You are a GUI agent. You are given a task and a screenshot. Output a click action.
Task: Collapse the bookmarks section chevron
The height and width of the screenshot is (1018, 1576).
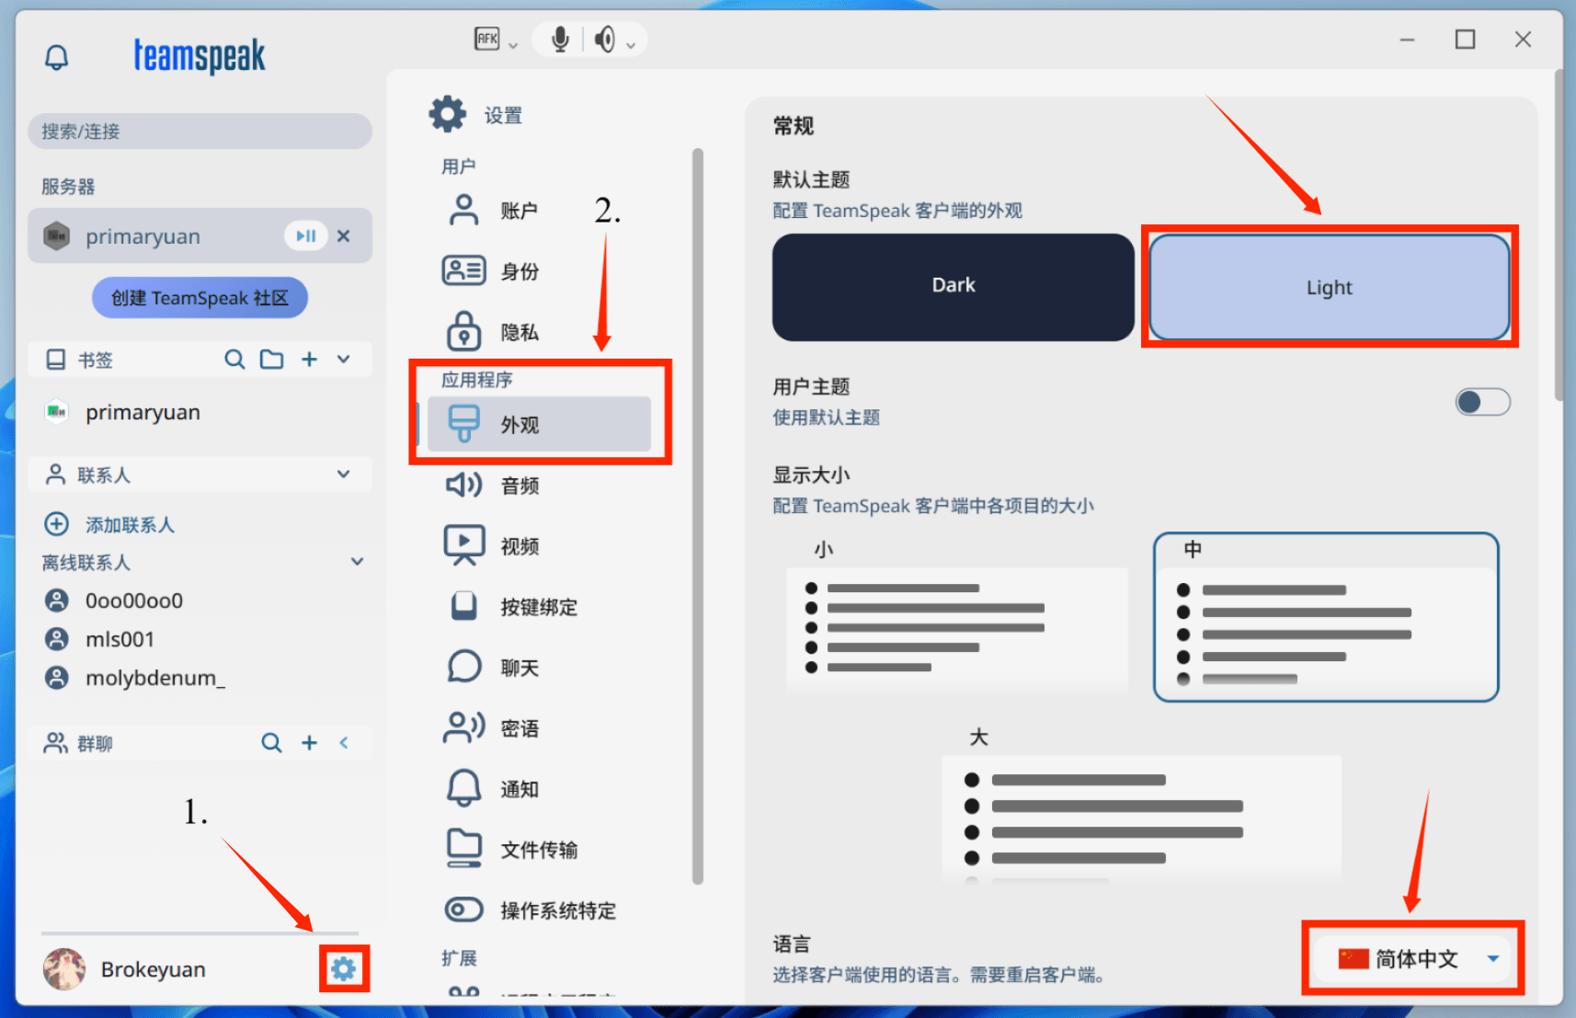(344, 359)
